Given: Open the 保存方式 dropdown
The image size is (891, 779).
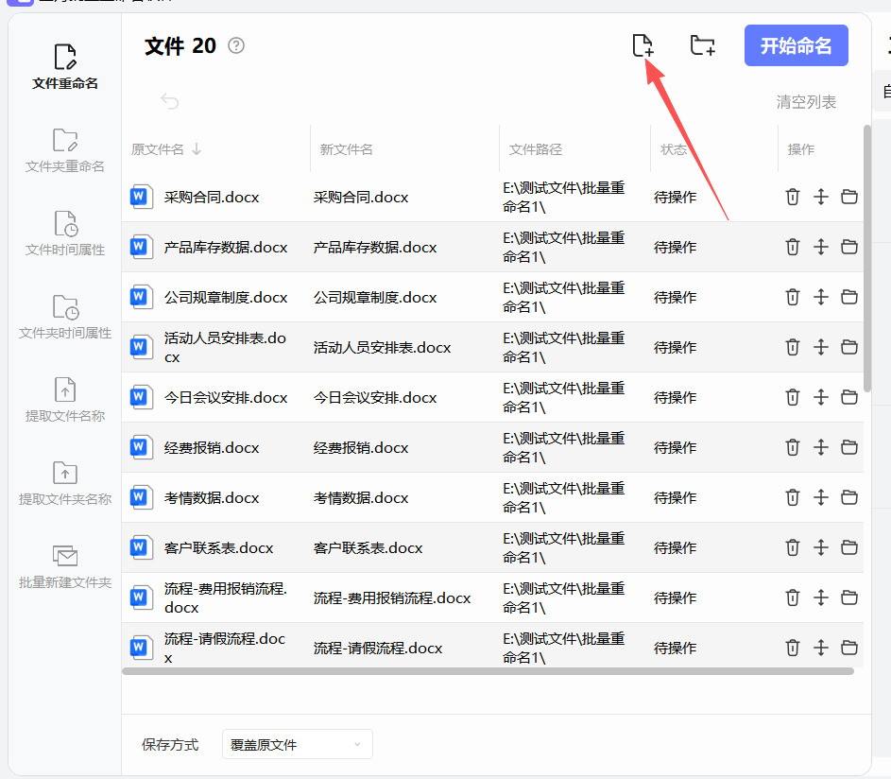Looking at the screenshot, I should click(x=297, y=745).
